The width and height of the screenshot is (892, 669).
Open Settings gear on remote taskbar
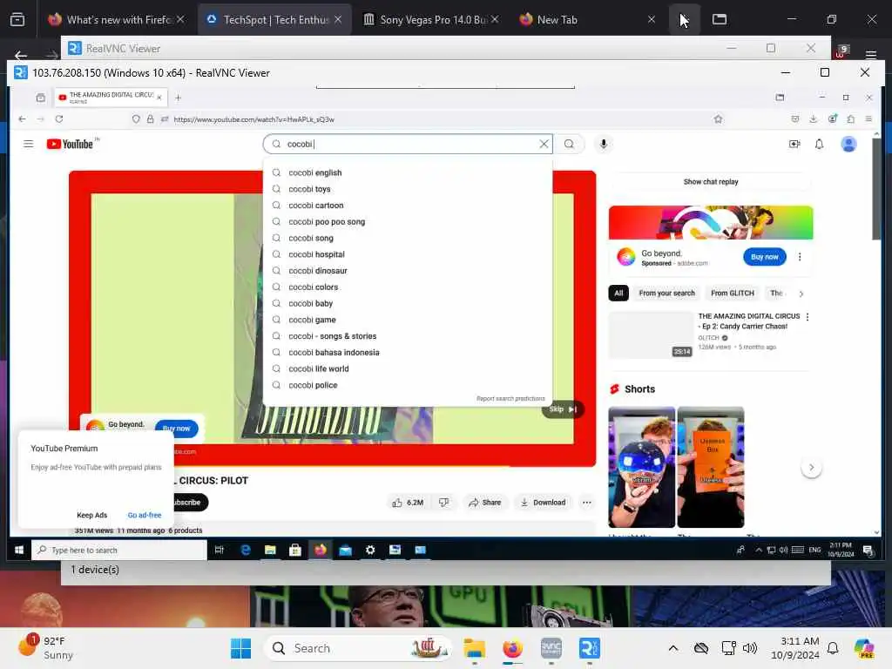tap(370, 551)
